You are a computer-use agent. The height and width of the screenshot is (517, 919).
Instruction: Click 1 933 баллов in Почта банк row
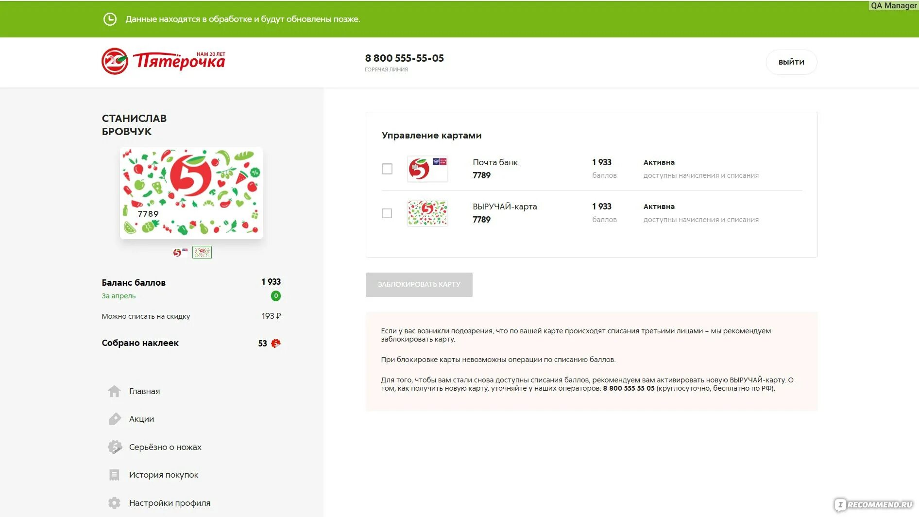pos(604,169)
